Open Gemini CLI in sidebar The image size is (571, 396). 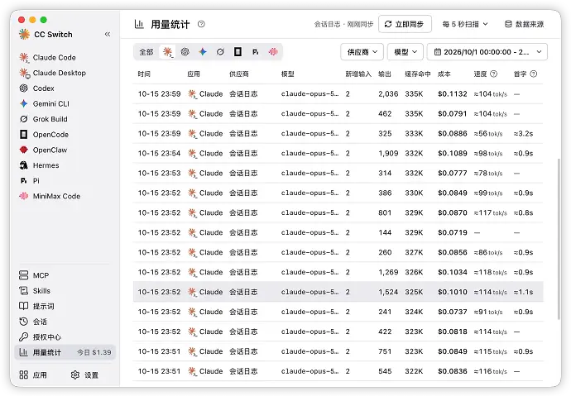(44, 103)
